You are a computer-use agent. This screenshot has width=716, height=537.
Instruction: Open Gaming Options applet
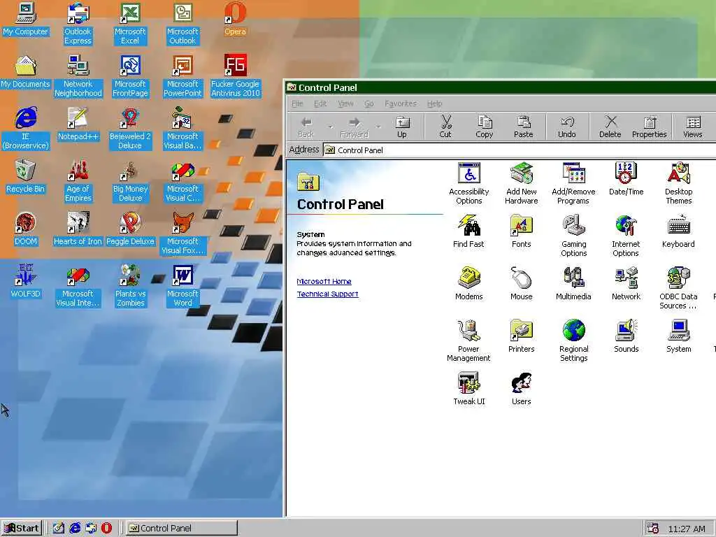point(573,236)
